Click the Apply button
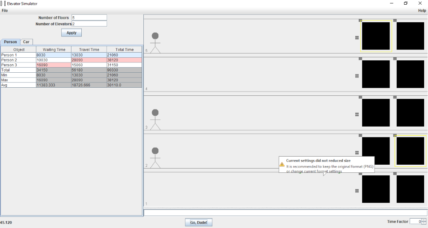 point(71,33)
